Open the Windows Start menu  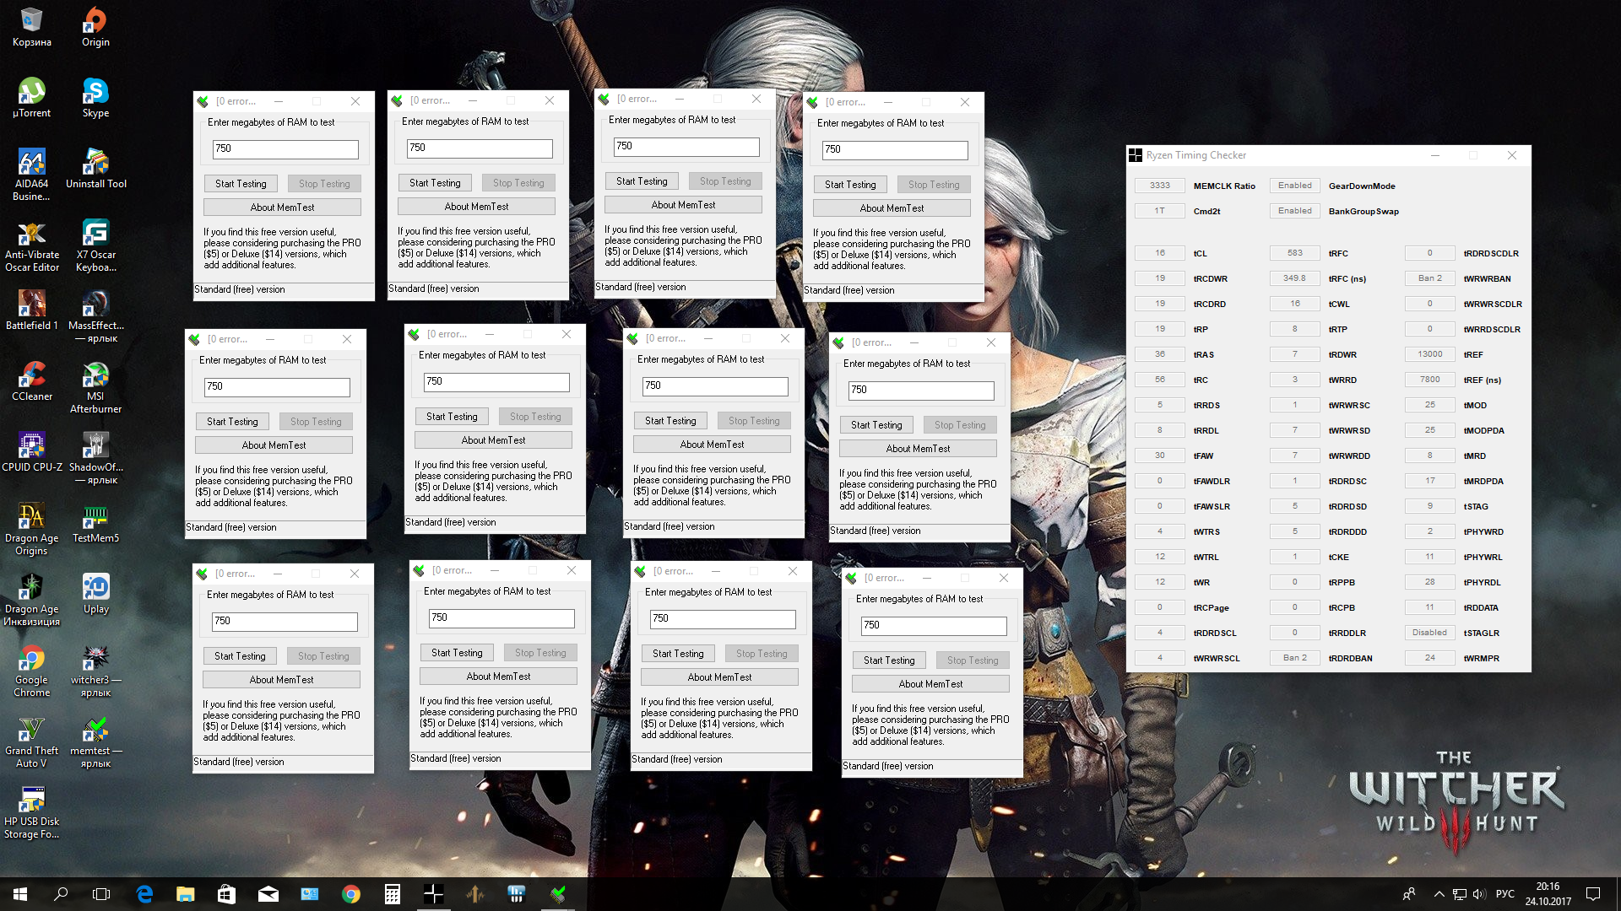[20, 894]
